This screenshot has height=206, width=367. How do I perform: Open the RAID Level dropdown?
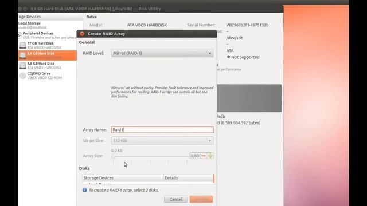pyautogui.click(x=162, y=53)
